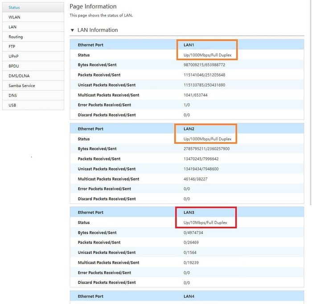Select USB in the sidebar
The width and height of the screenshot is (312, 304).
pos(33,105)
